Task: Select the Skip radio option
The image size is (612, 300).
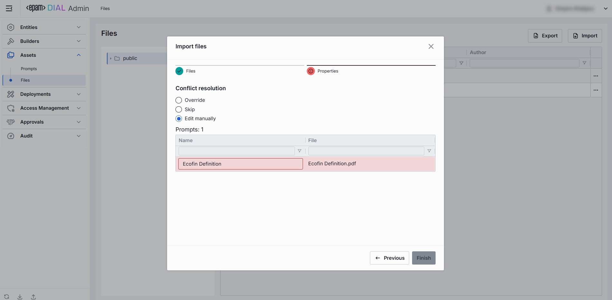Action: (179, 110)
